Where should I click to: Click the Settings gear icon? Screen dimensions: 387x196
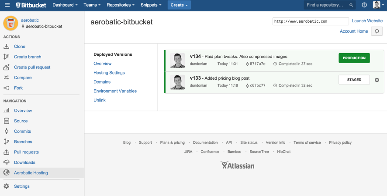7,186
